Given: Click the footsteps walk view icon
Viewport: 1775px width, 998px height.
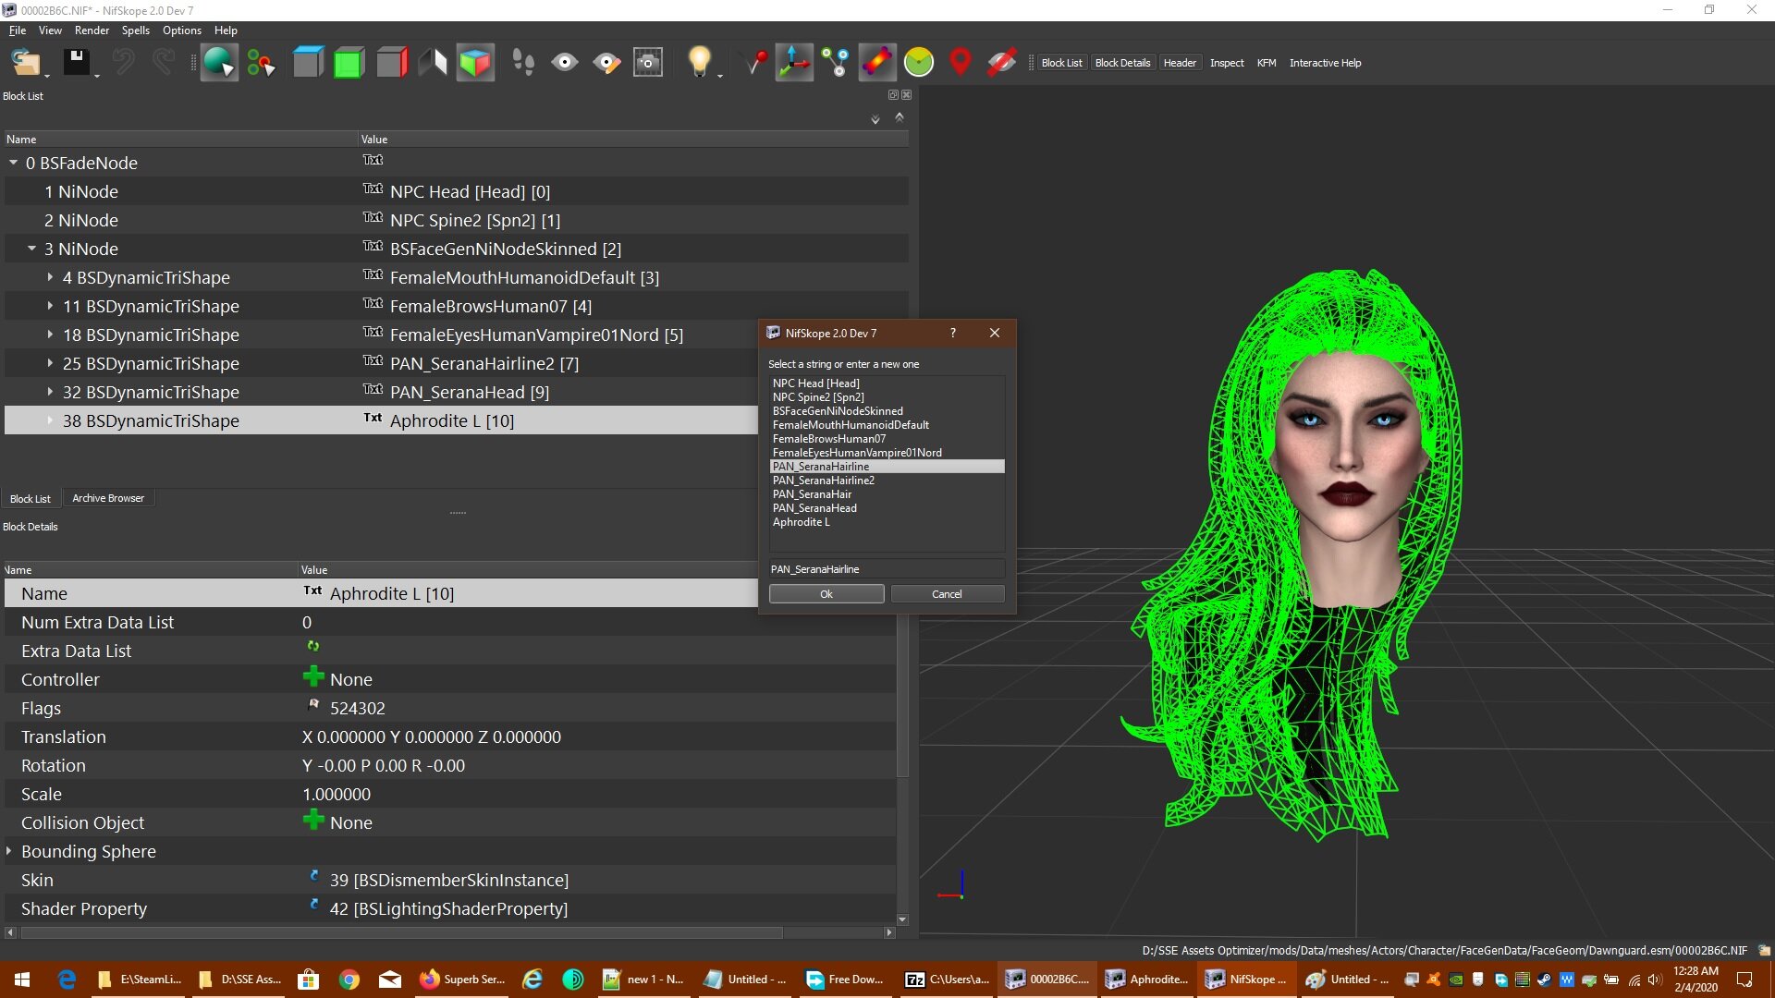Looking at the screenshot, I should (523, 63).
